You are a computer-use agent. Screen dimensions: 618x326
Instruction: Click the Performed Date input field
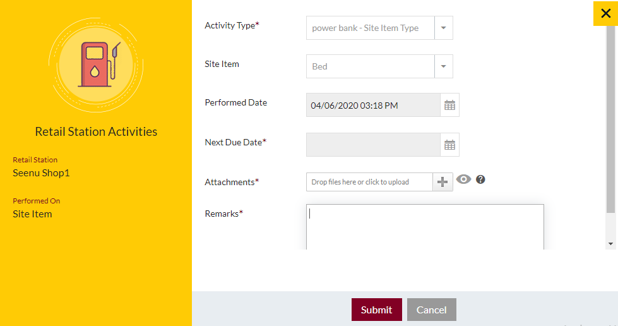point(373,105)
